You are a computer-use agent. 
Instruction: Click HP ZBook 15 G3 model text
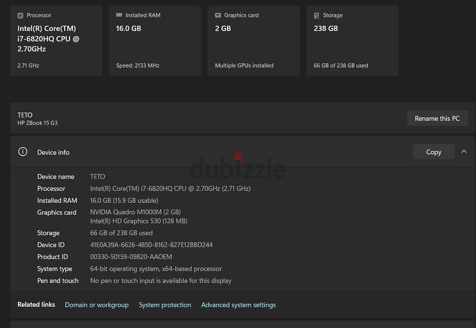point(37,123)
